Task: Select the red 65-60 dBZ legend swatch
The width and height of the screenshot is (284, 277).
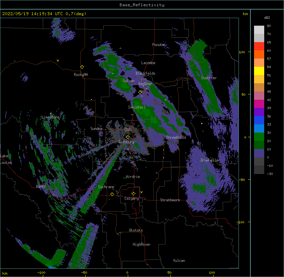Action: (x=259, y=46)
